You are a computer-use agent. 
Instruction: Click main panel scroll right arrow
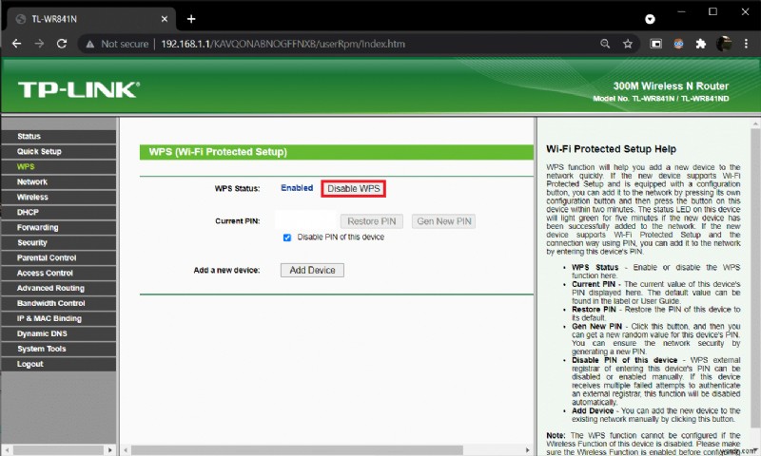coord(528,450)
